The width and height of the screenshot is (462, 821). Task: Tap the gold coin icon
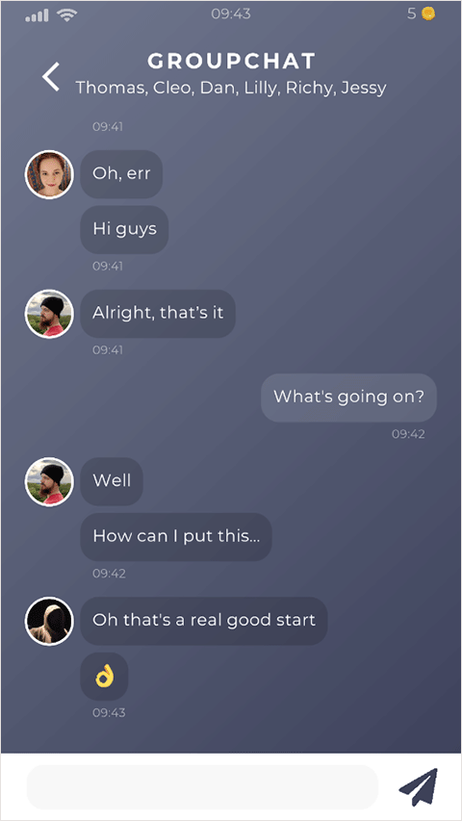pyautogui.click(x=428, y=14)
